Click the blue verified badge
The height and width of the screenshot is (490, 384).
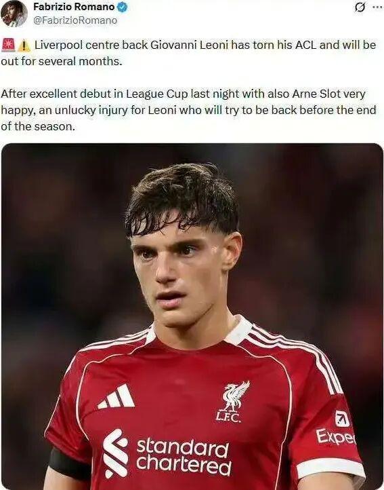tap(122, 7)
